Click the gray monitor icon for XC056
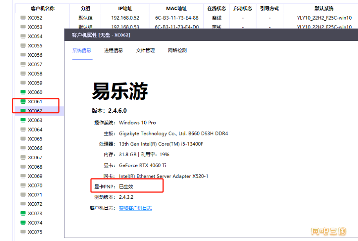The image size is (358, 241). [23, 55]
